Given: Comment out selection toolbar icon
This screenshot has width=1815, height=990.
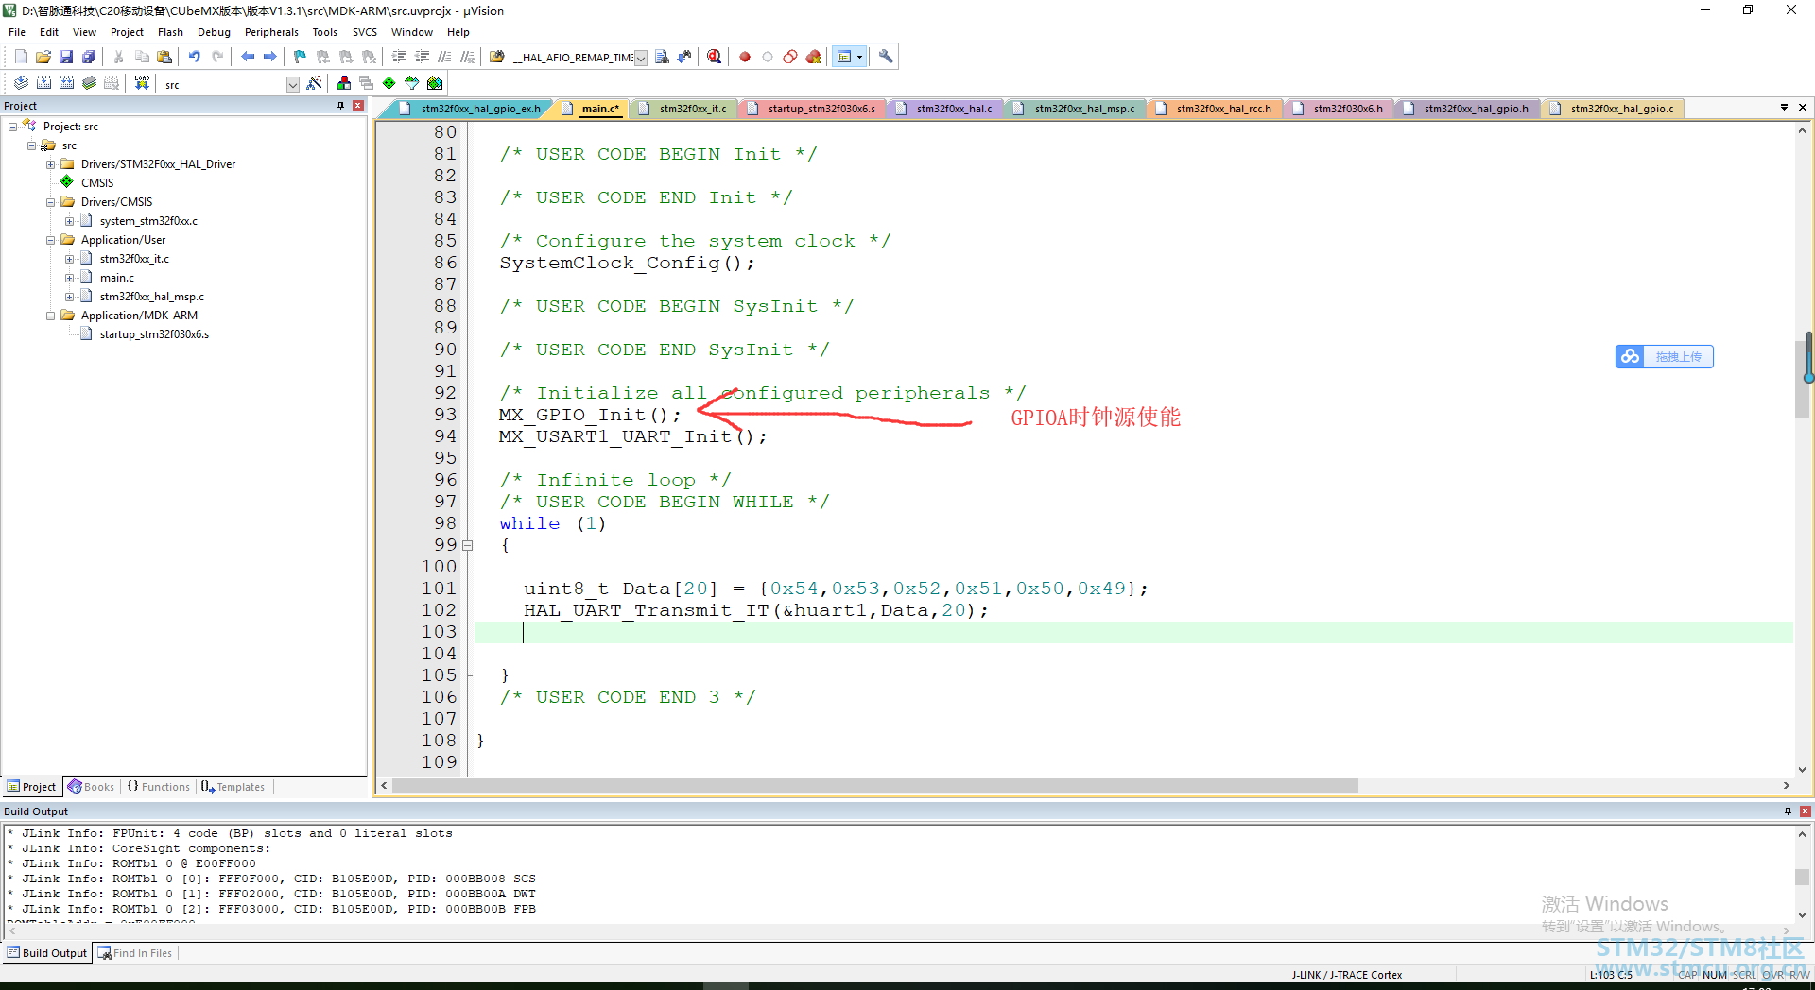Looking at the screenshot, I should [x=445, y=57].
